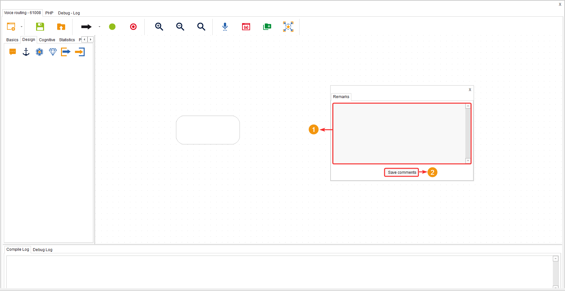
Task: Select the anchor component icon
Action: (x=26, y=52)
